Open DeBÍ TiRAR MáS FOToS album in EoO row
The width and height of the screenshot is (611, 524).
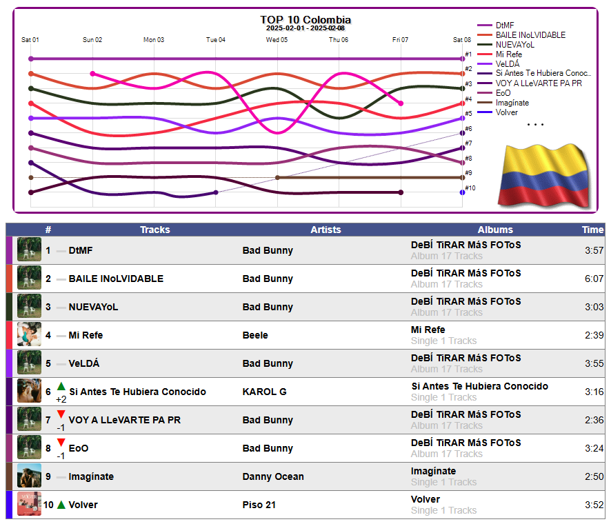(x=466, y=443)
